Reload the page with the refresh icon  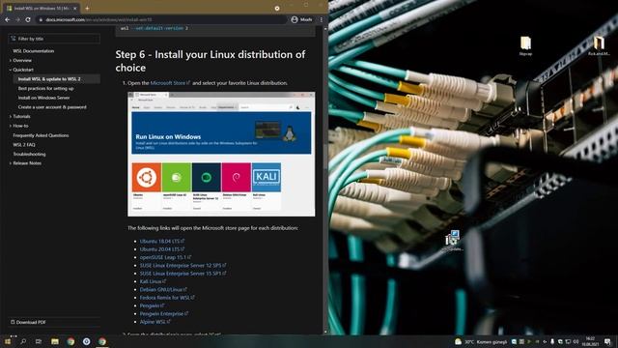point(28,19)
